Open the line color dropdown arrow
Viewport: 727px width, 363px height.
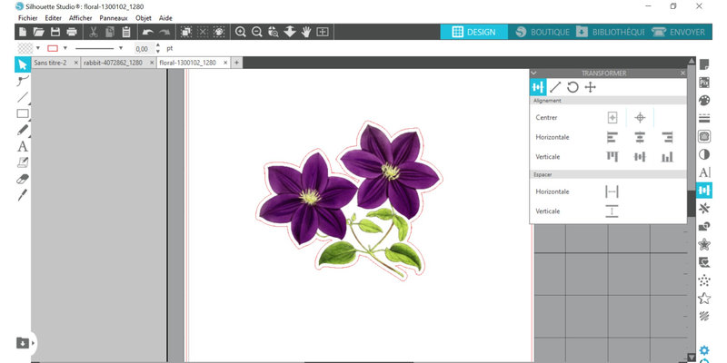(65, 48)
